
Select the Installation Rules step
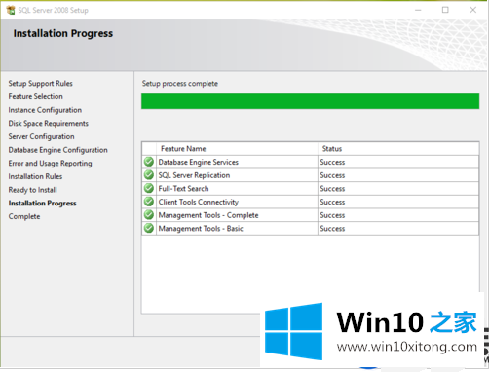(x=35, y=176)
